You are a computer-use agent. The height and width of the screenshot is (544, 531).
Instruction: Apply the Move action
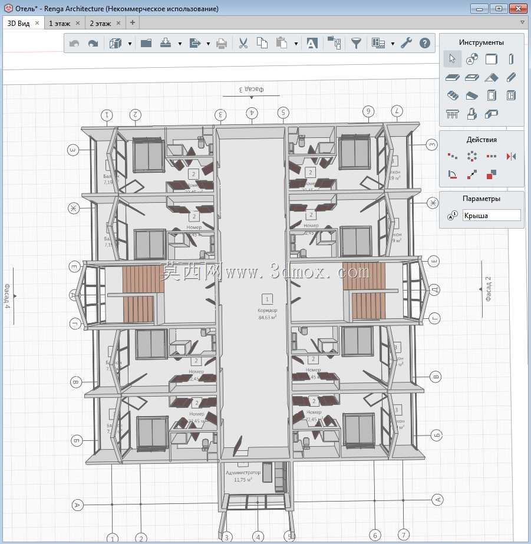point(471,174)
